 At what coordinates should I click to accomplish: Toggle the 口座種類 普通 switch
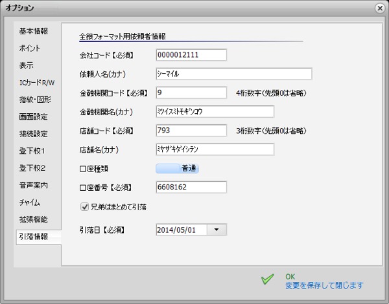tap(177, 168)
